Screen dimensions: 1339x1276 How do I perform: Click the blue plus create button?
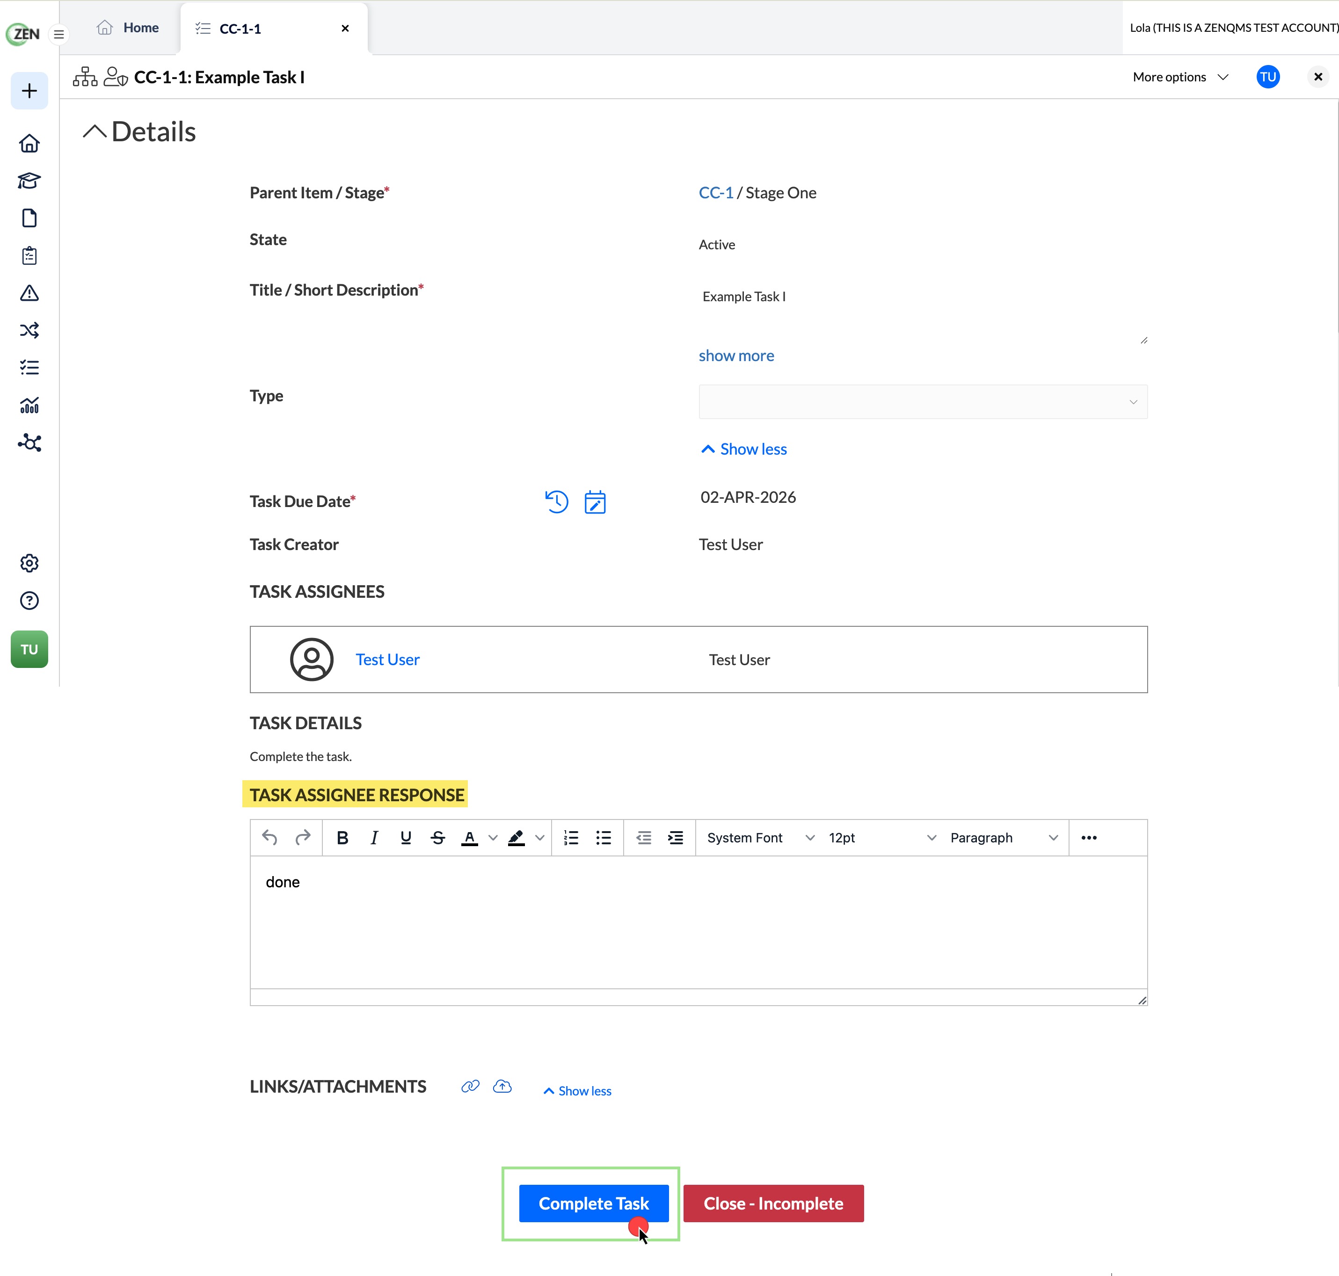(x=29, y=90)
